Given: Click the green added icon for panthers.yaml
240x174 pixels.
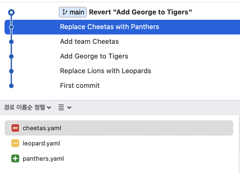Looking at the screenshot, I should pyautogui.click(x=15, y=158).
